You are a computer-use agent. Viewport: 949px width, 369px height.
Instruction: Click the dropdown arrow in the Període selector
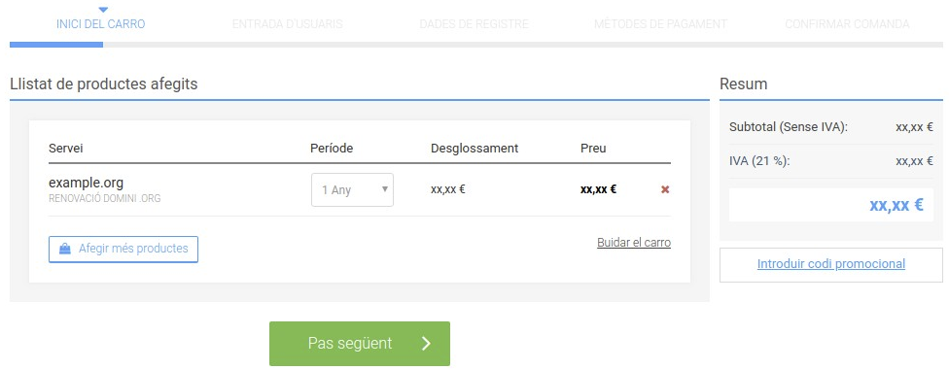384,189
